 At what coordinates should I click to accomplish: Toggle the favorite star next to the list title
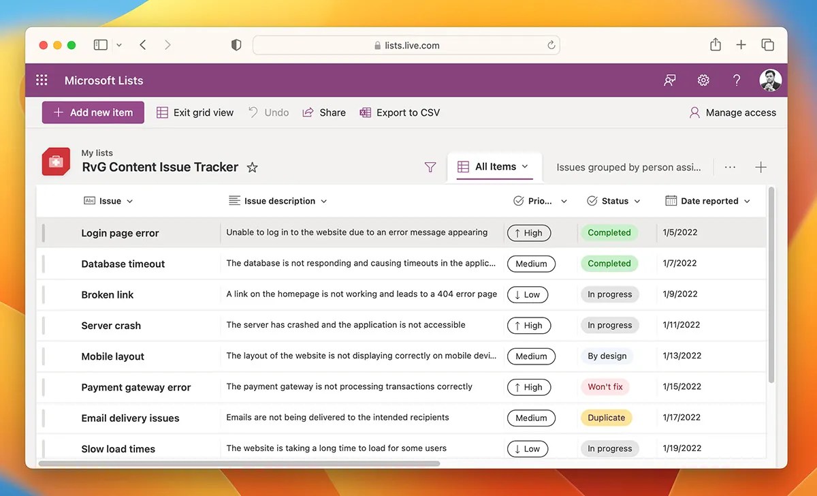pyautogui.click(x=252, y=167)
